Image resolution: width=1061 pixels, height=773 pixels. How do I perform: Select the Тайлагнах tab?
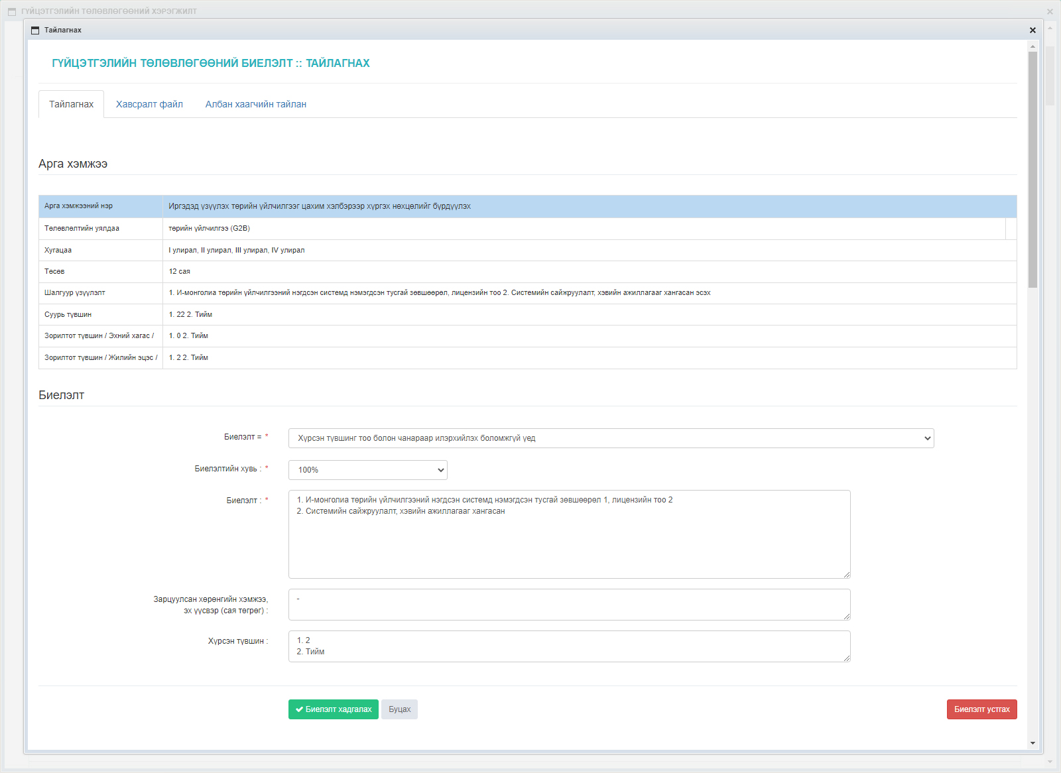71,104
